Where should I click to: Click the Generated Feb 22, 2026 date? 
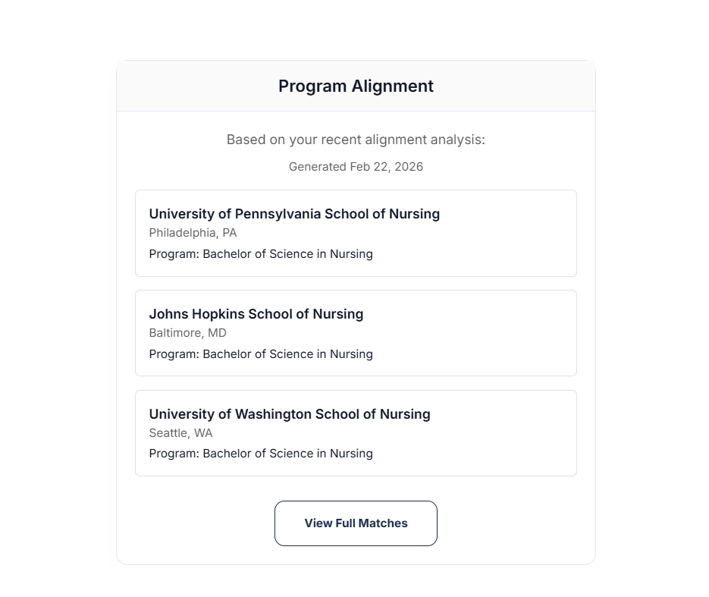click(x=356, y=167)
